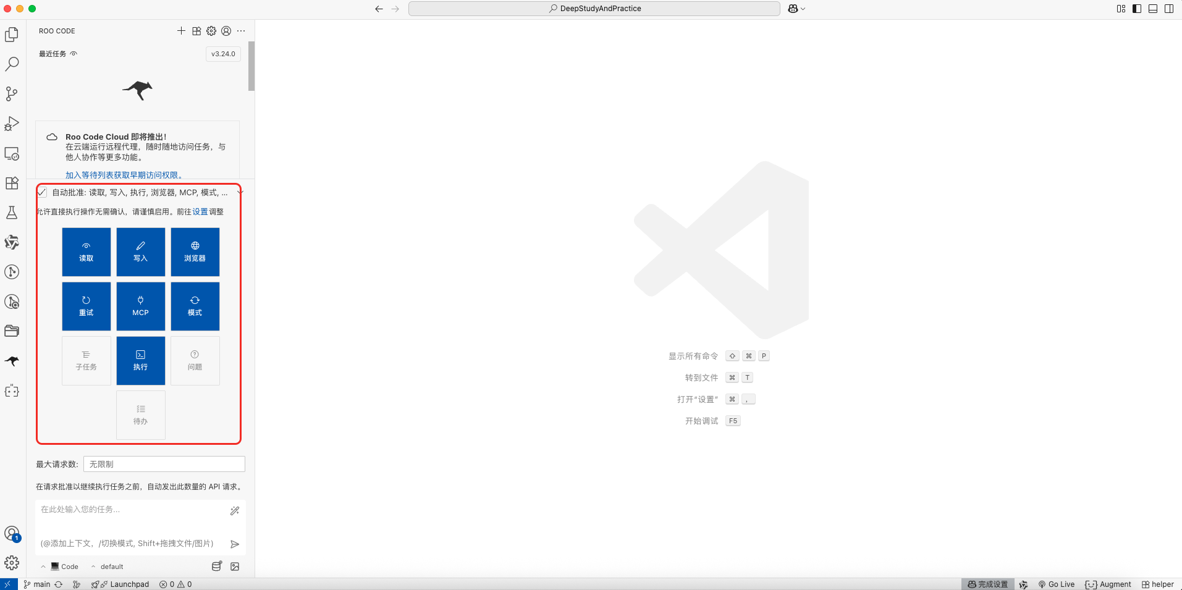Toggle the 执行 auto-approve tile
The height and width of the screenshot is (590, 1182).
141,361
